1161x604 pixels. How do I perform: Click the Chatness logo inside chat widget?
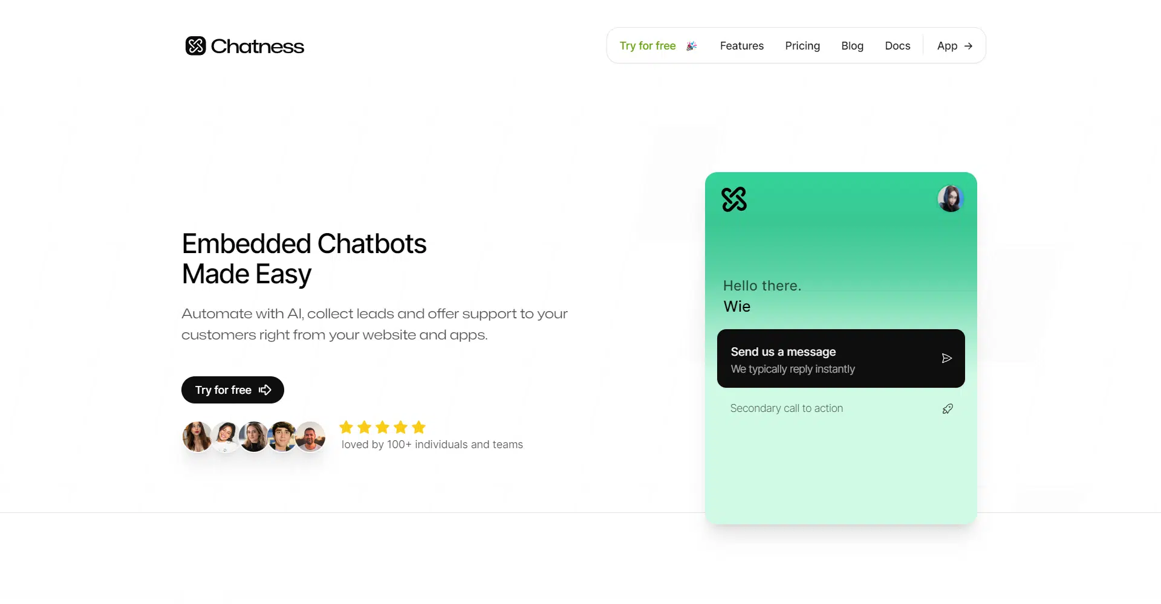(734, 199)
